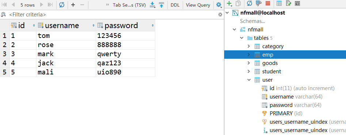
Task: Open the query console icon
Action: point(297,3)
